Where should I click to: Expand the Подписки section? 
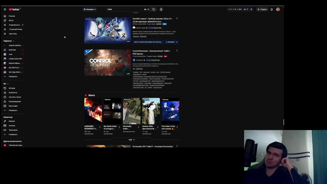[9, 41]
